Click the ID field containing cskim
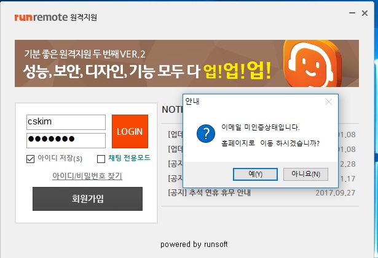Screen dimensions: 378x258 pyautogui.click(x=66, y=122)
